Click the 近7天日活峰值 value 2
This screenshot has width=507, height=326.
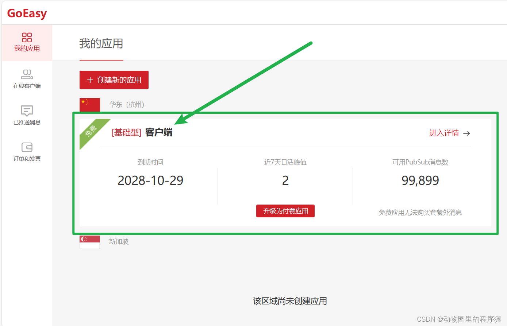click(x=285, y=180)
